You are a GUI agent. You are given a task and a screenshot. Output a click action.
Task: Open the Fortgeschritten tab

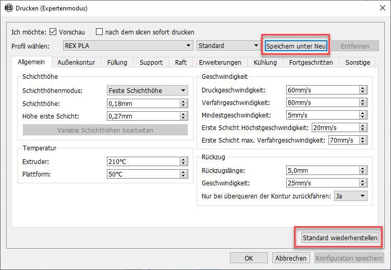[311, 62]
